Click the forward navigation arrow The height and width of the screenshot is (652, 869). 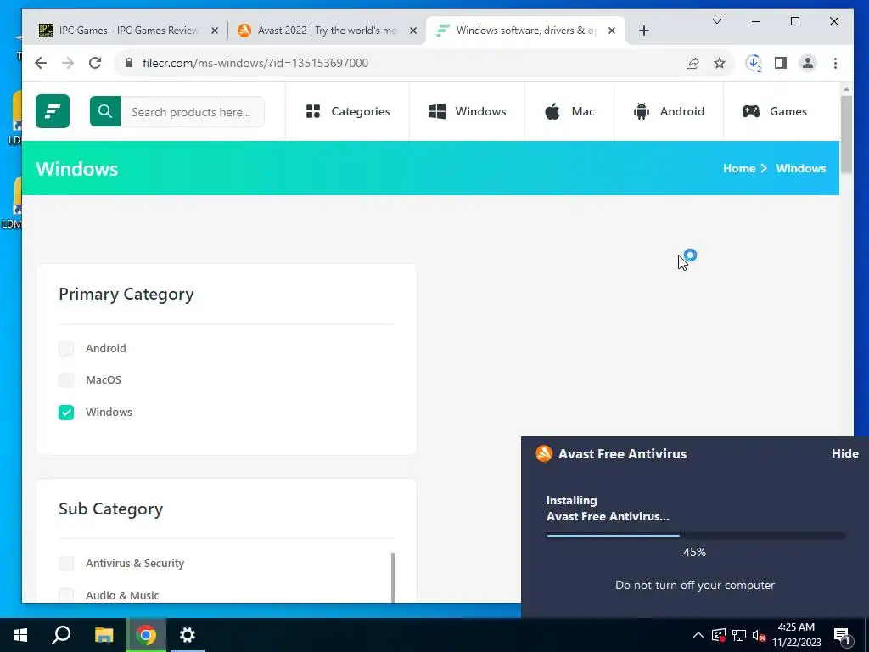click(68, 63)
